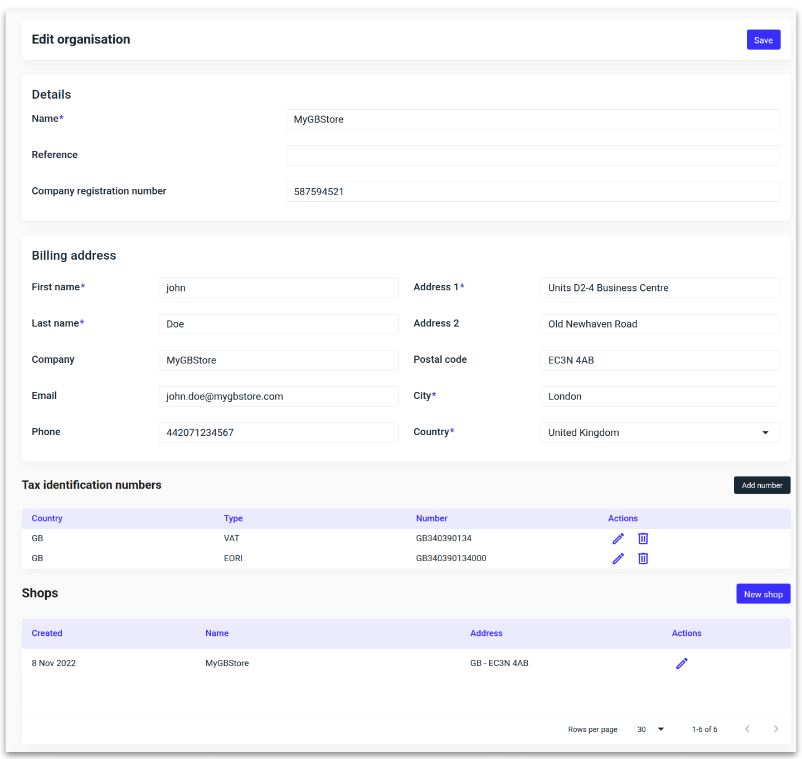Save the organisation changes
The image size is (802, 759).
(x=763, y=40)
